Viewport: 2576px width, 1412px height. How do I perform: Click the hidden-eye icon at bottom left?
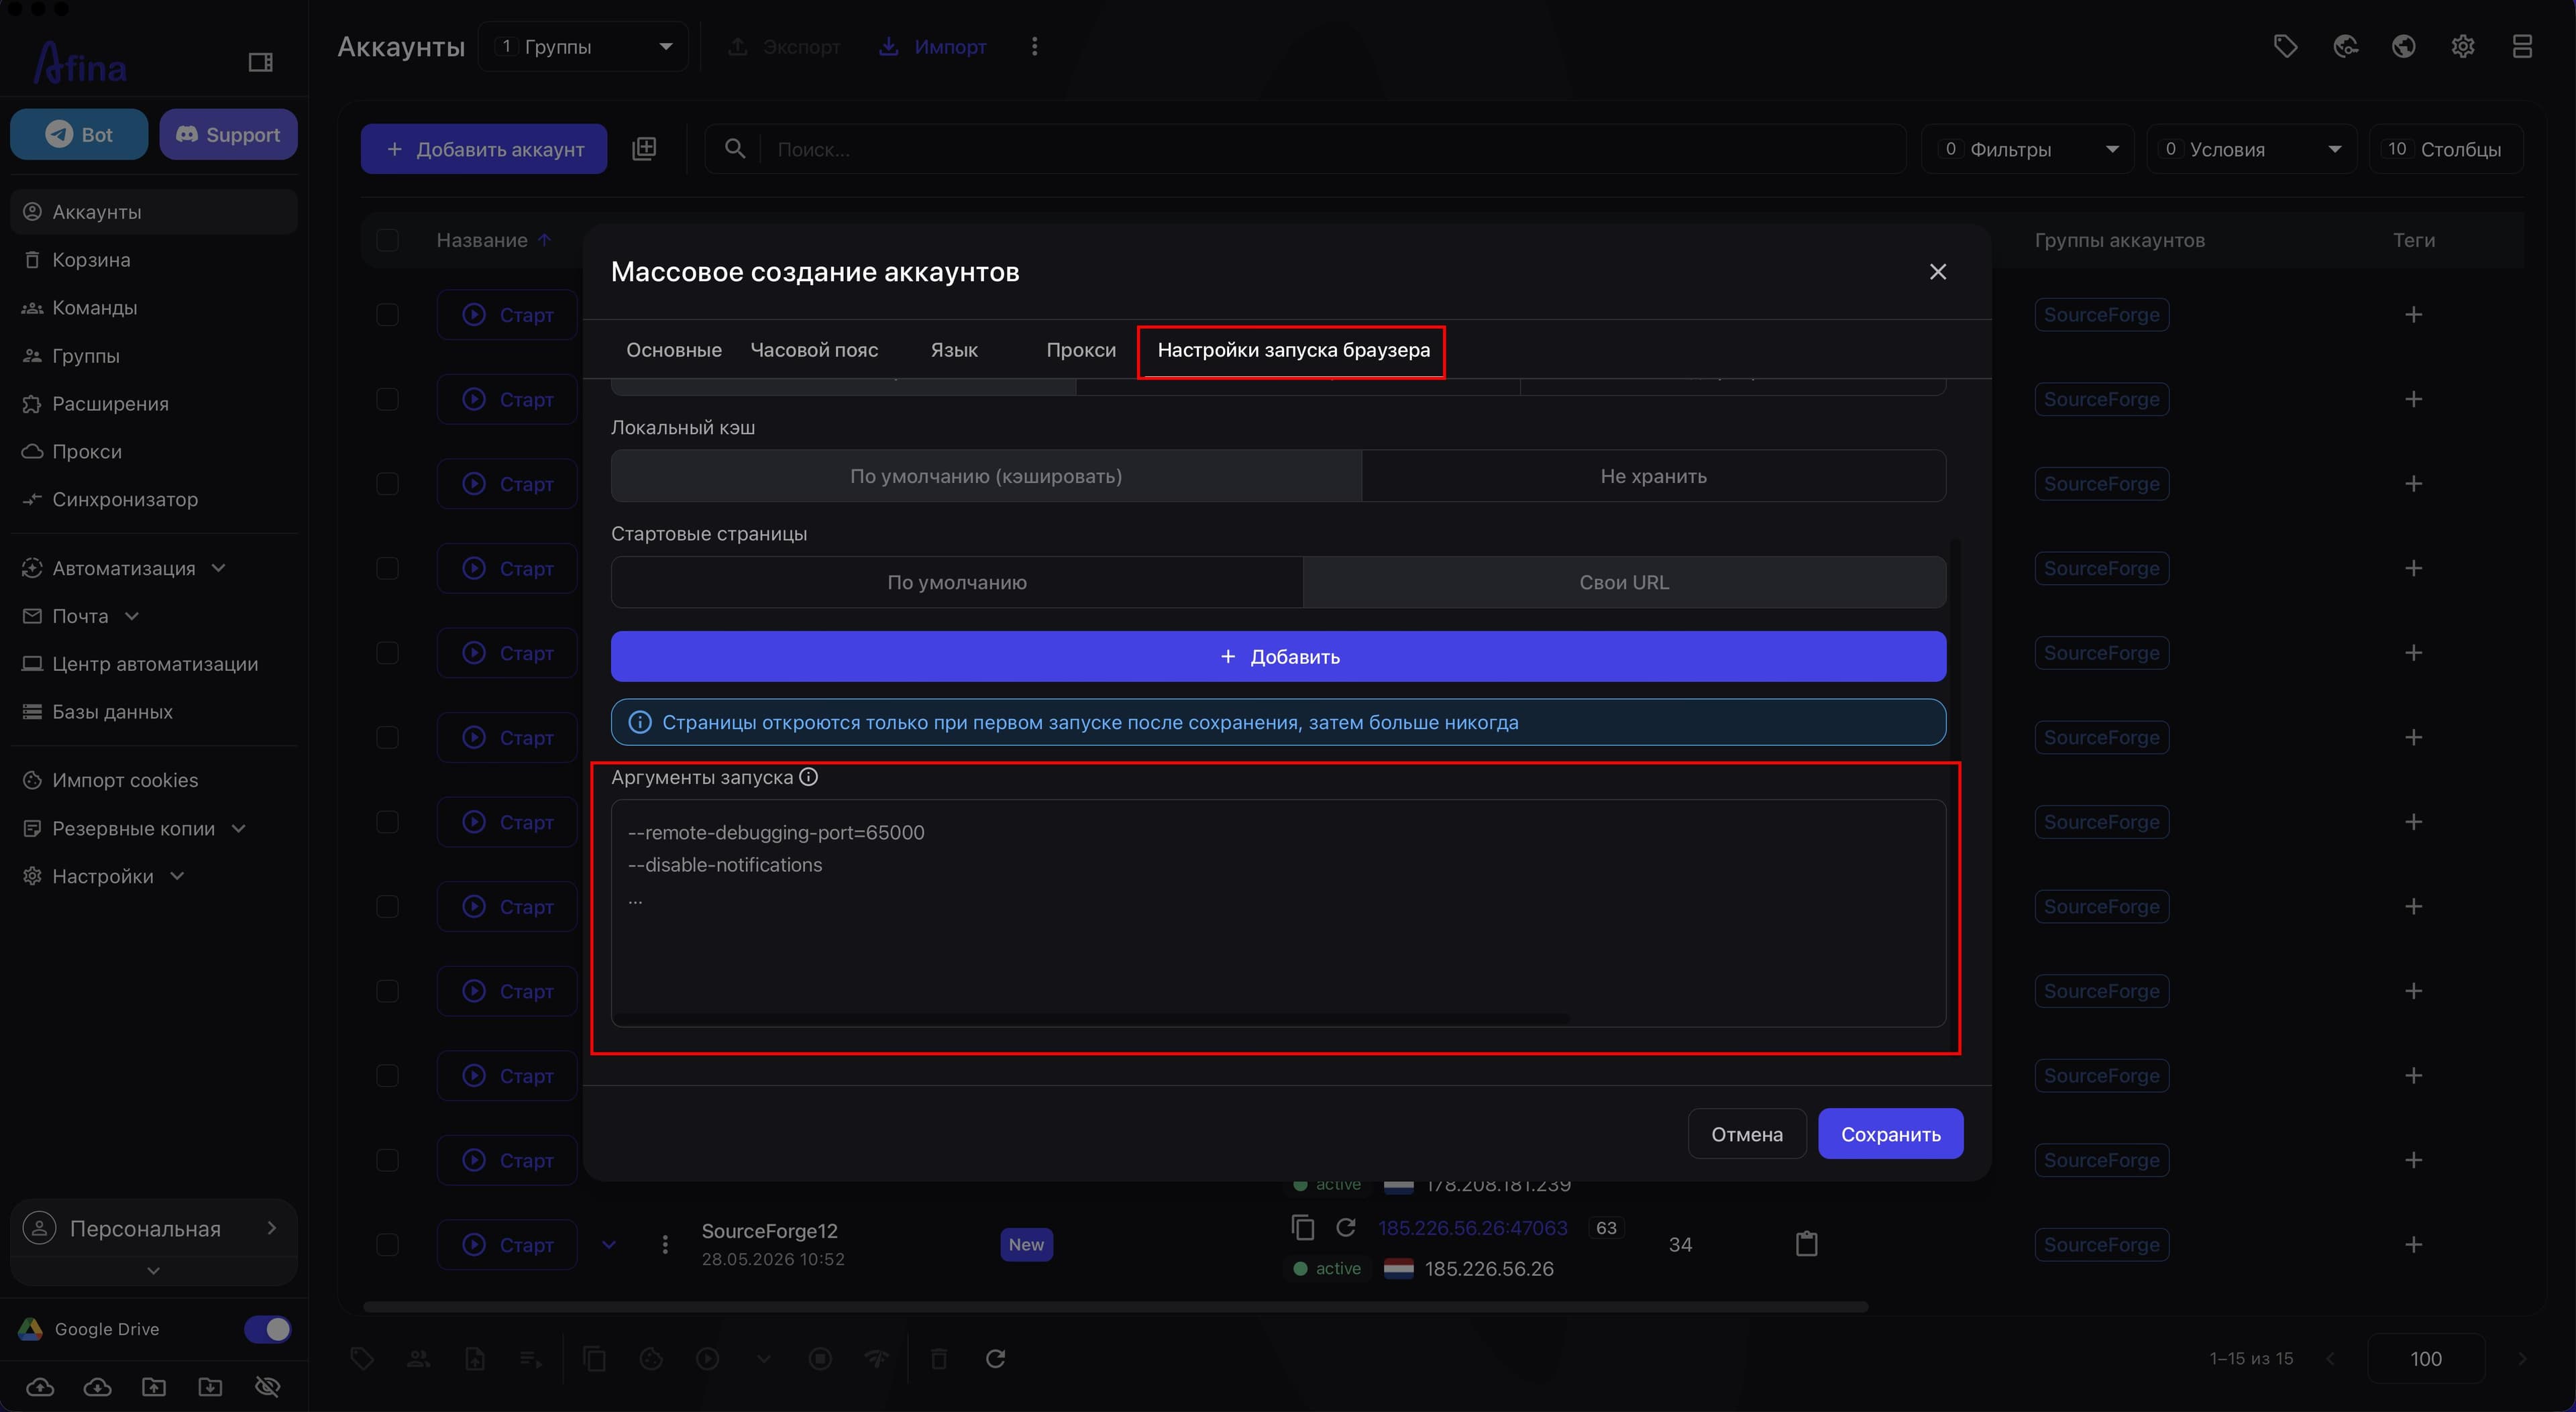tap(267, 1386)
